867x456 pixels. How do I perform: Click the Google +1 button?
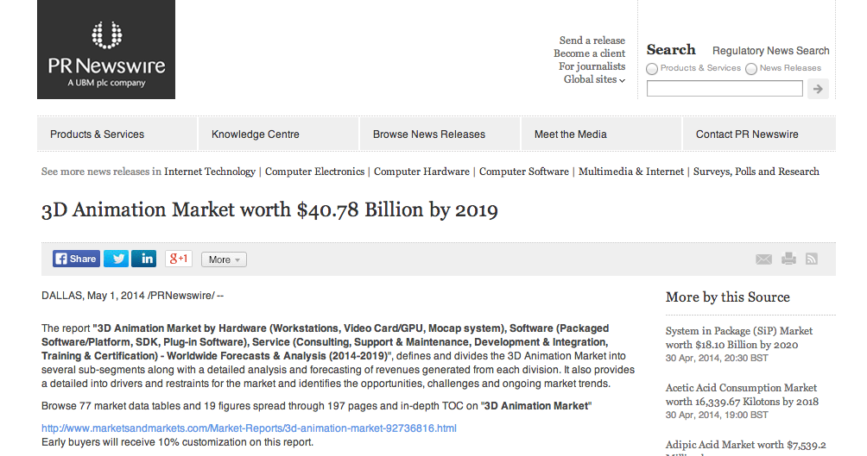click(179, 259)
